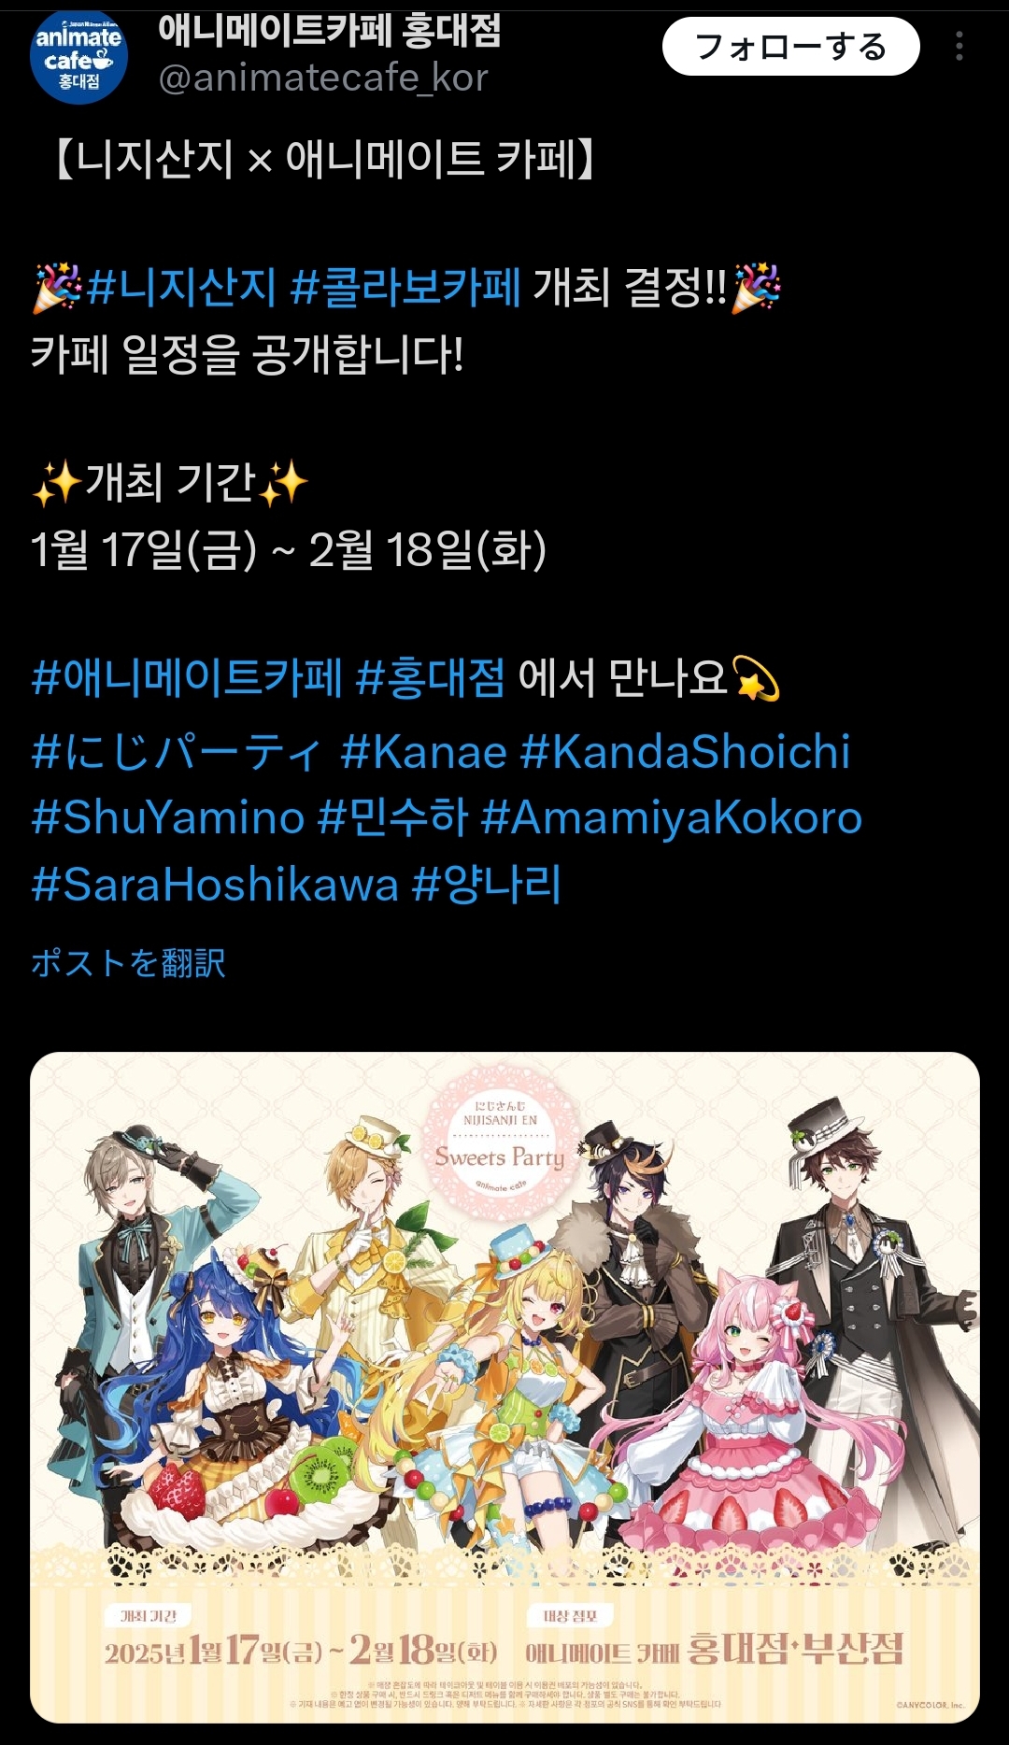Open hashtag #콜라보카페
The width and height of the screenshot is (1009, 1745).
pos(405,287)
